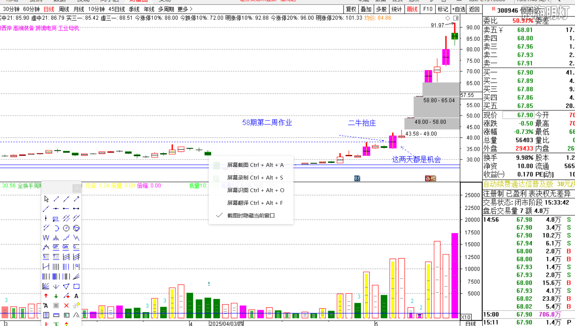The width and height of the screenshot is (575, 326).
Task: Switch to 30分钟 period tab
Action: coord(11,9)
